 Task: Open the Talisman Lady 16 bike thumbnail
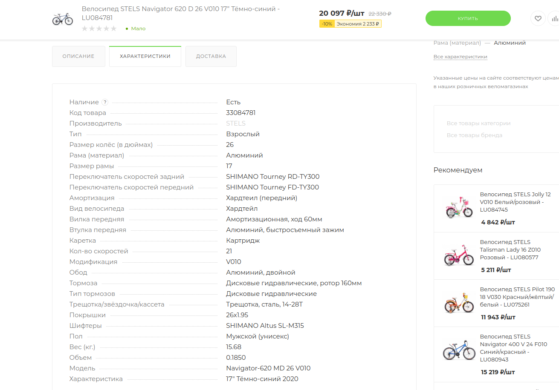(x=459, y=256)
